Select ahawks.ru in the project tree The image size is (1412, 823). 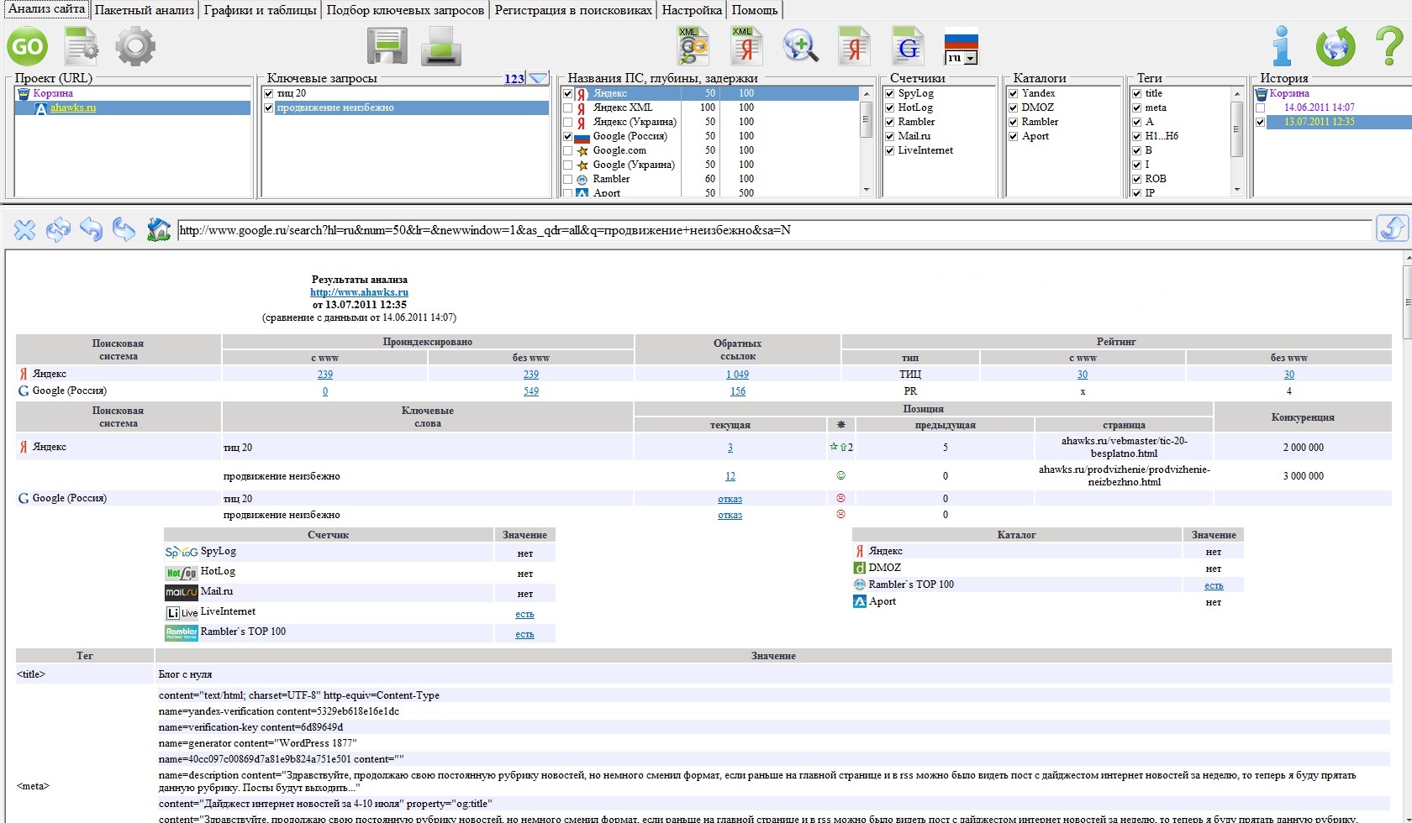click(73, 107)
